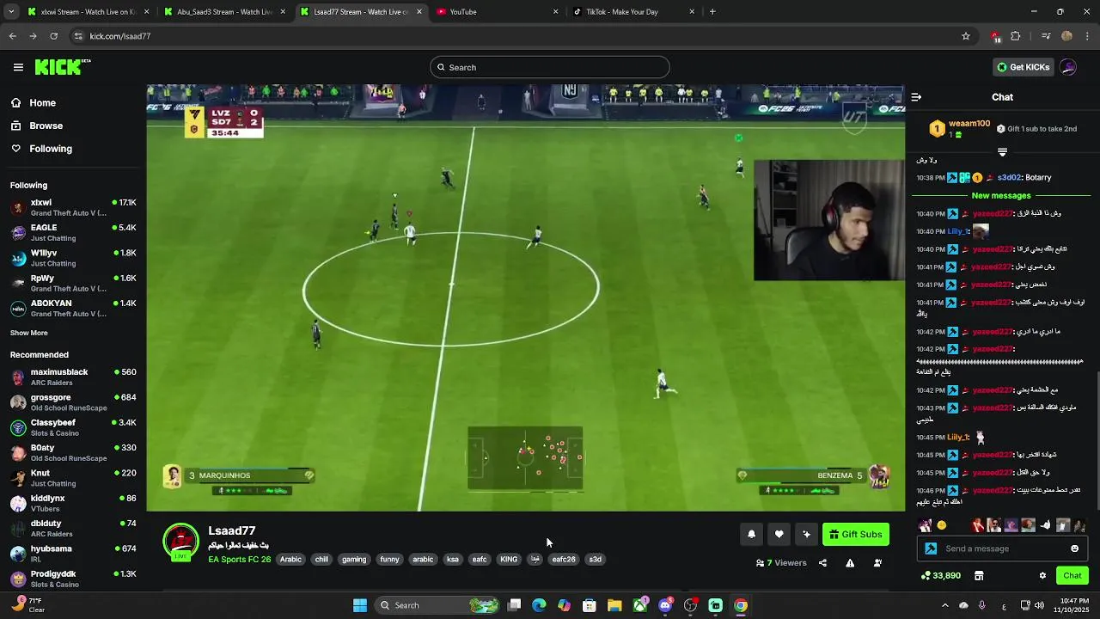
Task: Click the Get KICKs button
Action: pyautogui.click(x=1023, y=67)
